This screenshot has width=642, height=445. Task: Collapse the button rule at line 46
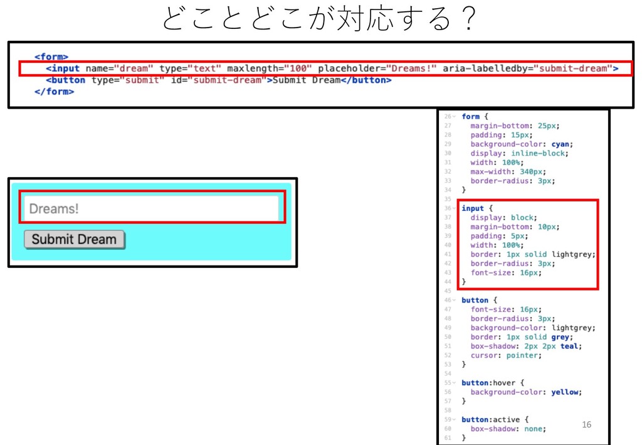coord(454,301)
